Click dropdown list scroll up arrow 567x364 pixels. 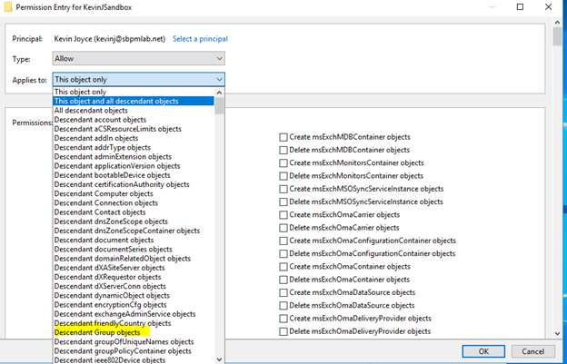[x=219, y=93]
